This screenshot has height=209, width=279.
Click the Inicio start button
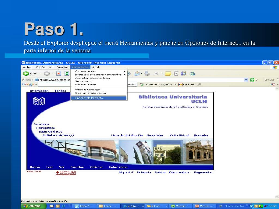point(34,206)
